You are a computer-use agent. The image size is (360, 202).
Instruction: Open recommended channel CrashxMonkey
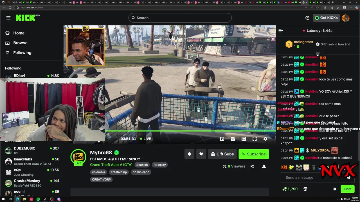(x=32, y=183)
